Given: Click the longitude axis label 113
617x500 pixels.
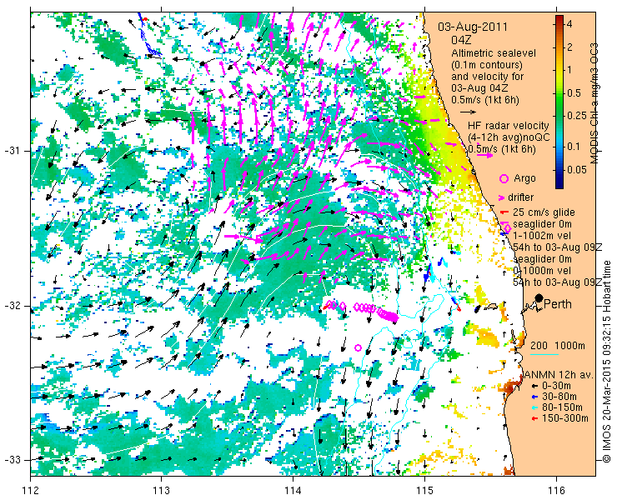Looking at the screenshot, I should [161, 490].
